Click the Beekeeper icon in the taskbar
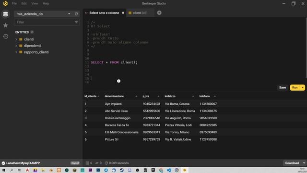The image size is (307, 173). coord(184,170)
